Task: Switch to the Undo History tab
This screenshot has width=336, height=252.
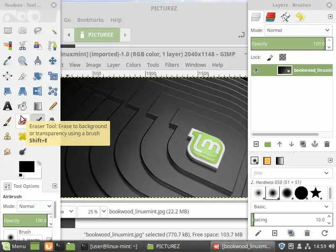Action: point(300,17)
